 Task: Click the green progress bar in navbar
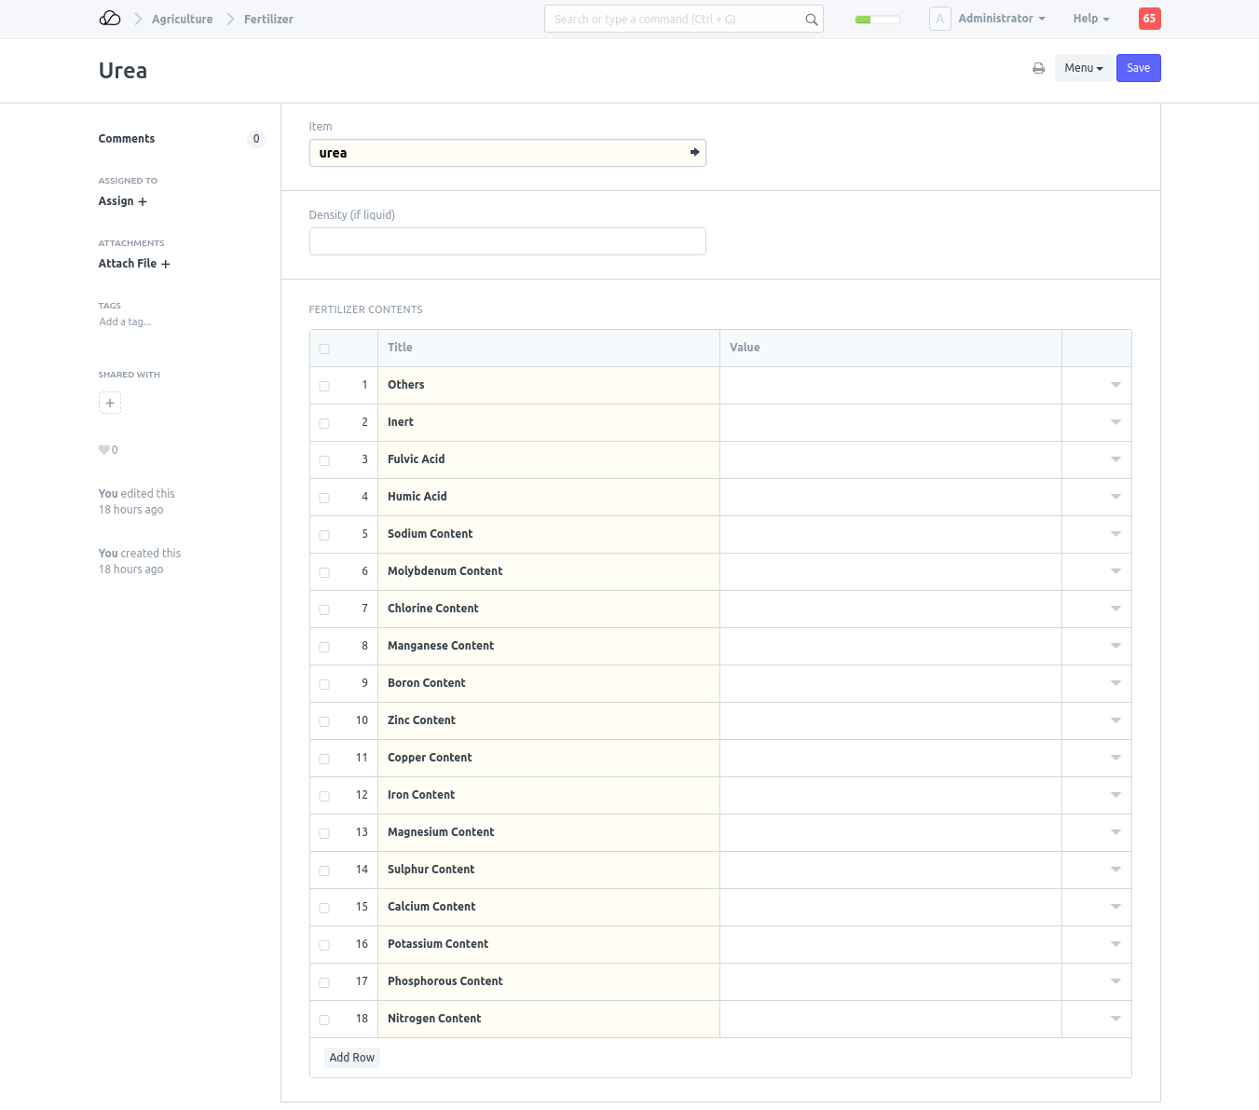click(877, 20)
